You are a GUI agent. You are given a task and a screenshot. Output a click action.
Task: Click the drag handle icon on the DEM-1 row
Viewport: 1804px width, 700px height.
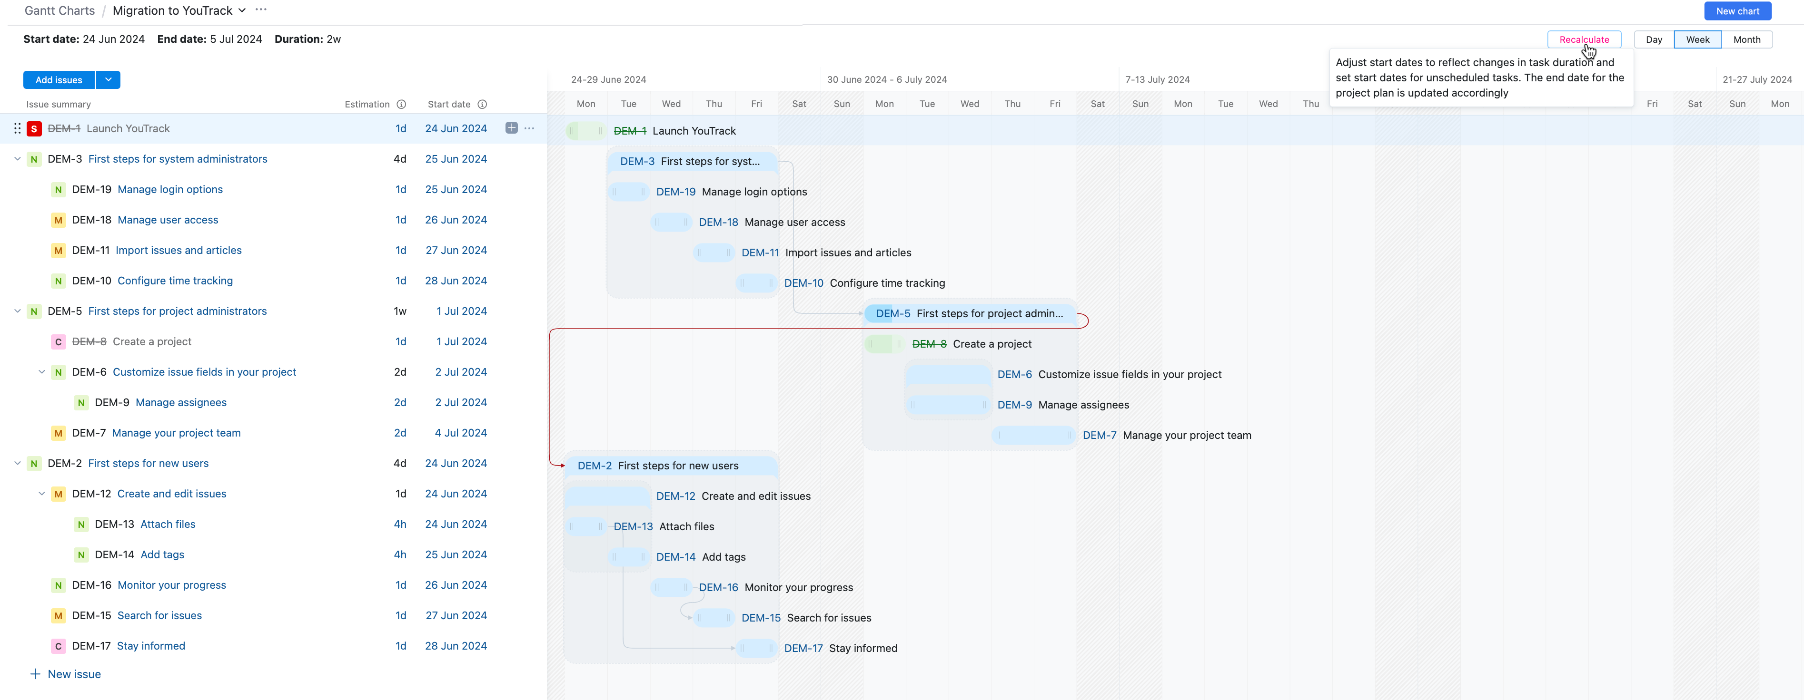pos(17,128)
